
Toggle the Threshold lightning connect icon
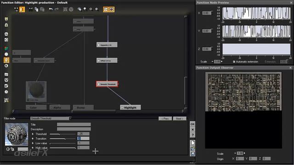click(x=33, y=134)
